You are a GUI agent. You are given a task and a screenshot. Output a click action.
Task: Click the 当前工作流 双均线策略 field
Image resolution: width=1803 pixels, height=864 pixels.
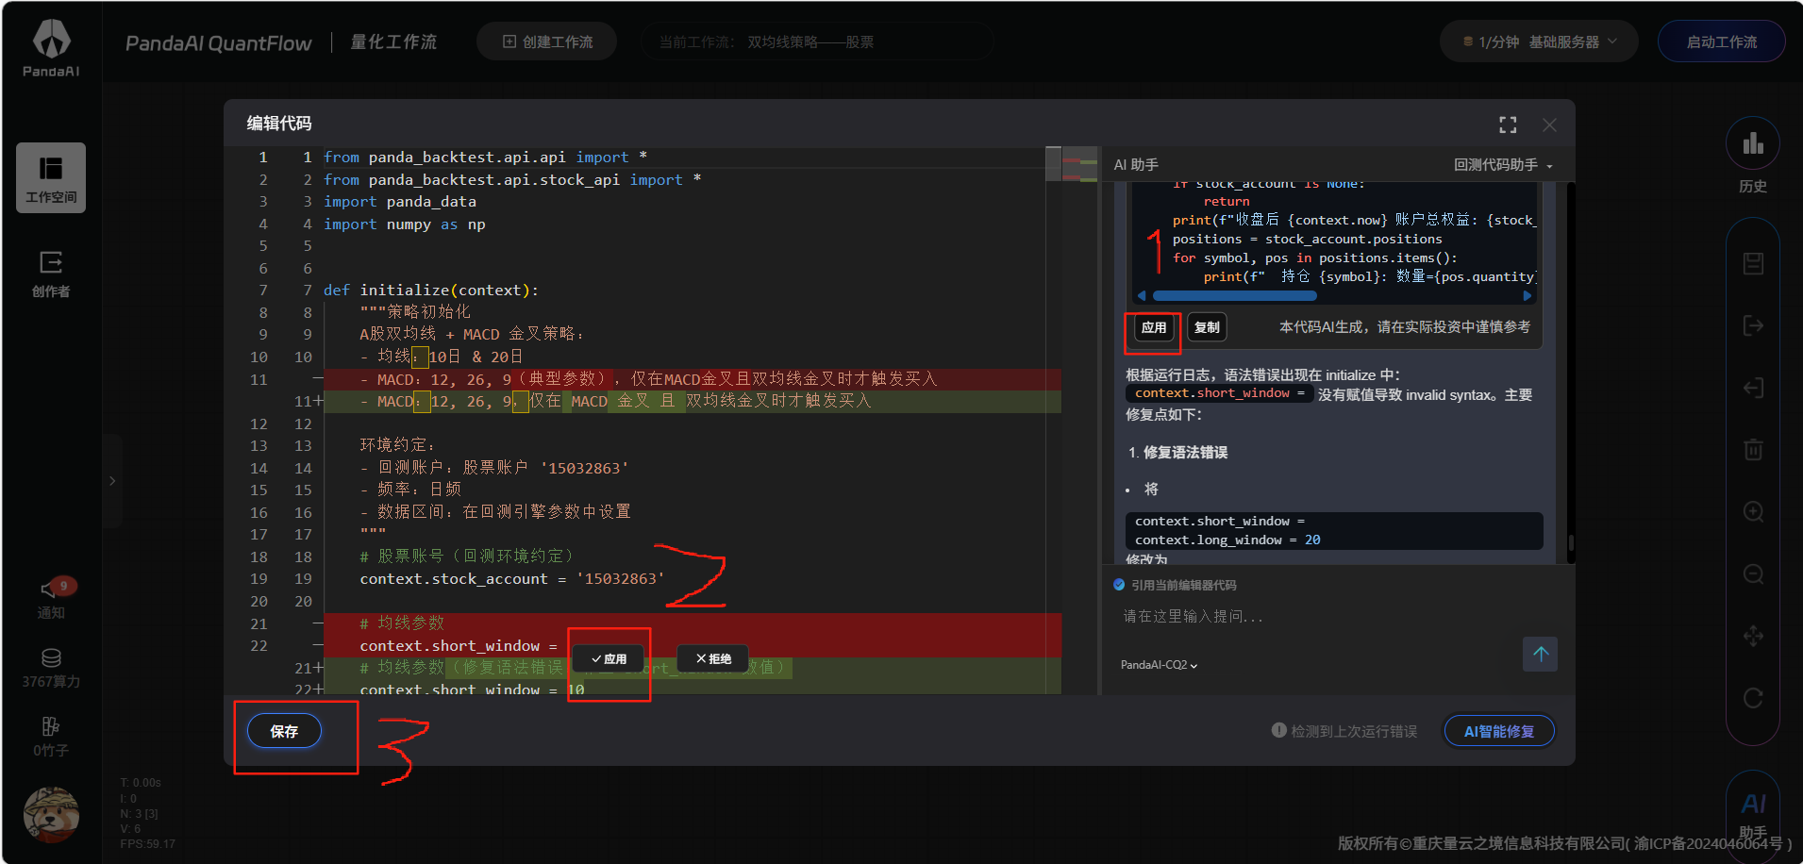point(817,42)
